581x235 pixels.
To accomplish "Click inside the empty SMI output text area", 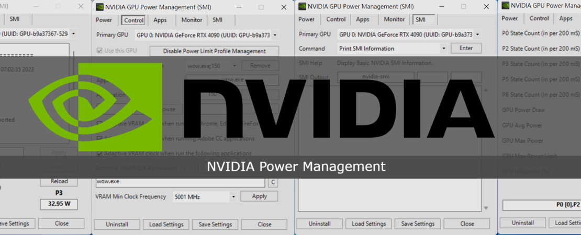I will (x=390, y=148).
